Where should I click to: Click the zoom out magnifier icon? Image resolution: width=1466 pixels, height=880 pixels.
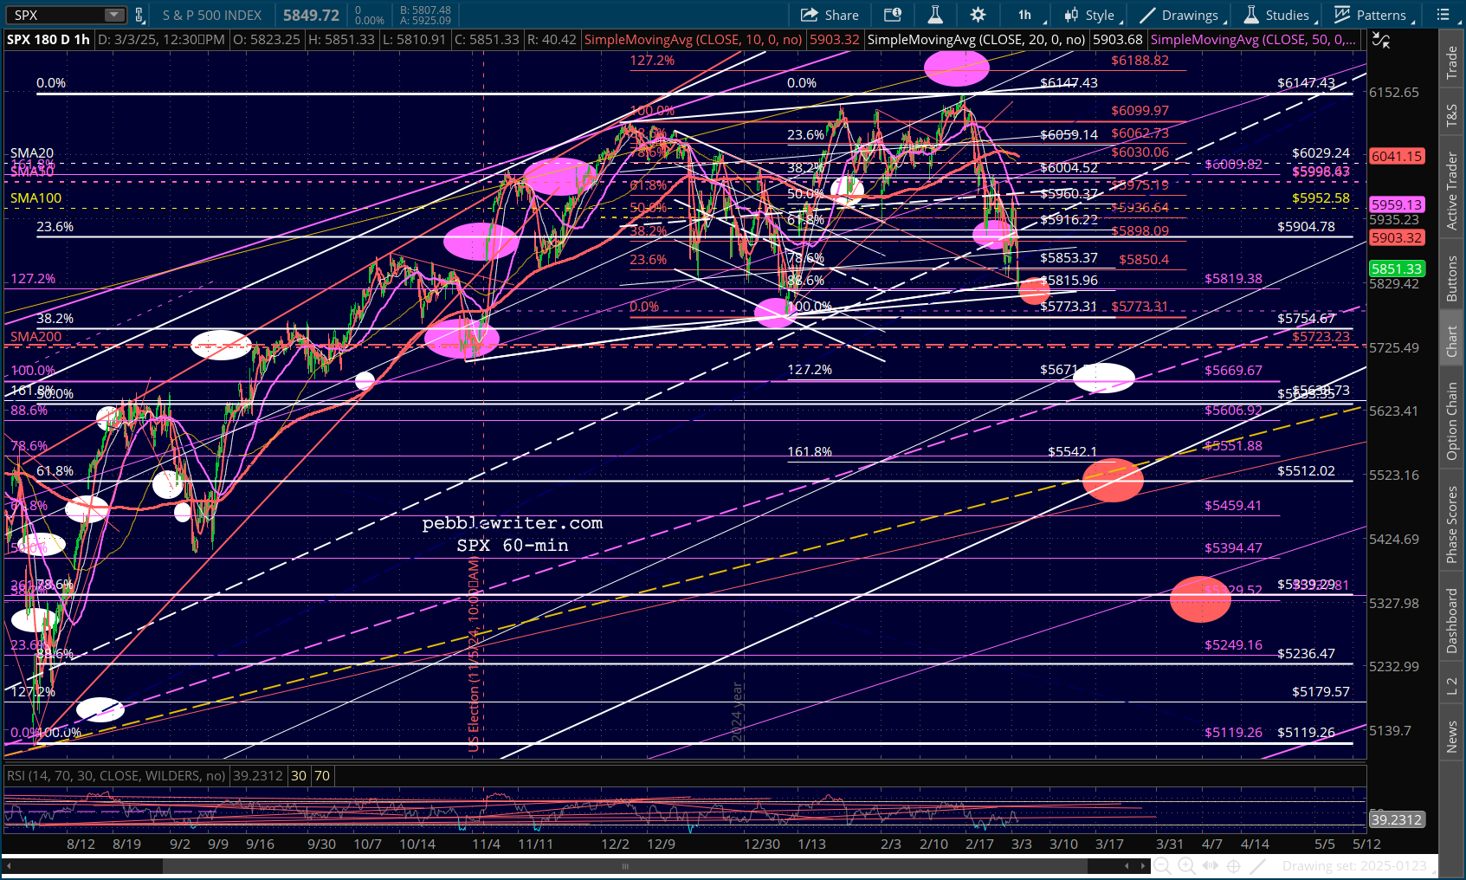click(1163, 866)
